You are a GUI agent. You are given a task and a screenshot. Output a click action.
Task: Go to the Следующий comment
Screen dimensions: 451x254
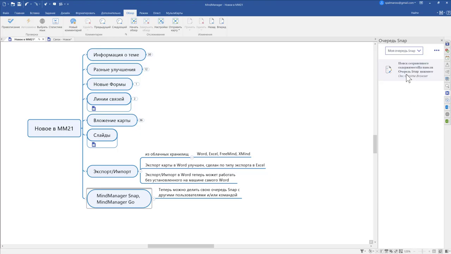(x=119, y=24)
